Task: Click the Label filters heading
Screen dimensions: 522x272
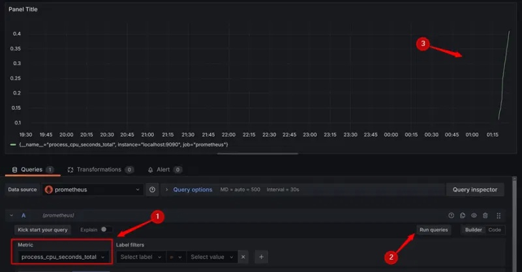Action: 130,245
